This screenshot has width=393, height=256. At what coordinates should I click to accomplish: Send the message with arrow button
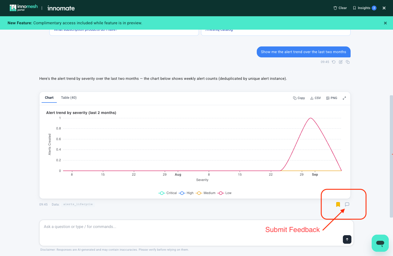click(x=347, y=239)
